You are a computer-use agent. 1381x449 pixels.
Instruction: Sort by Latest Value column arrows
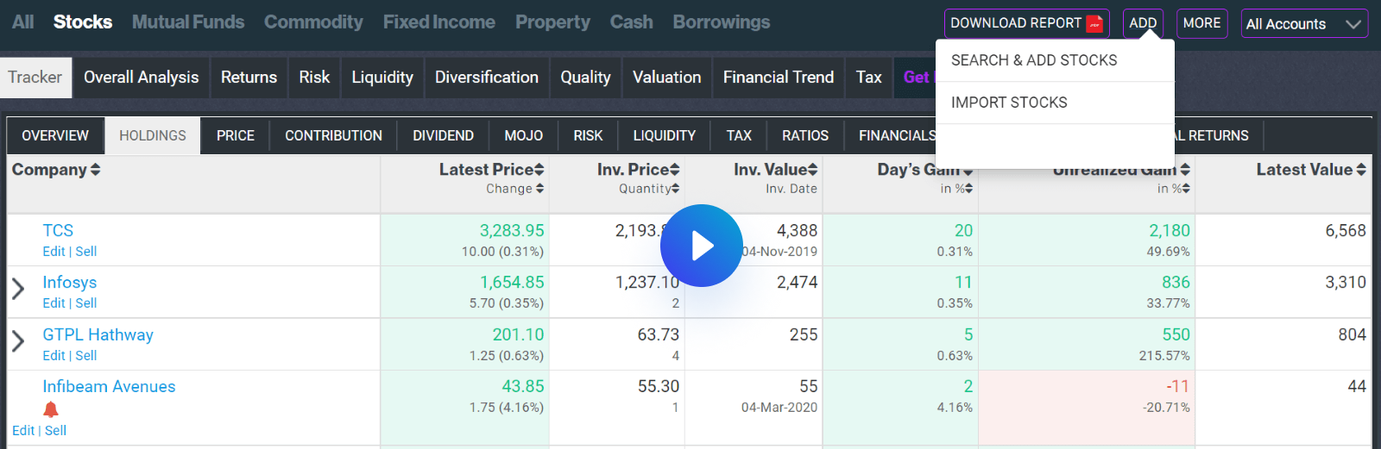tap(1360, 170)
